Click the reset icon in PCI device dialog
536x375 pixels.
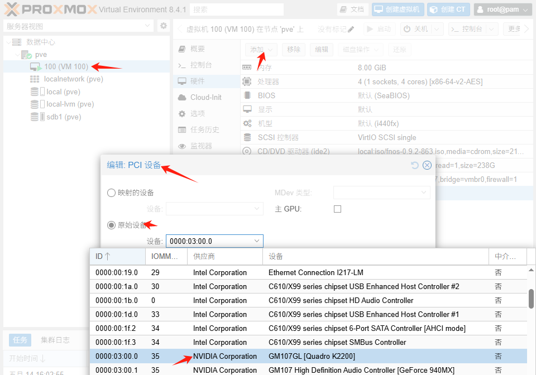point(415,165)
